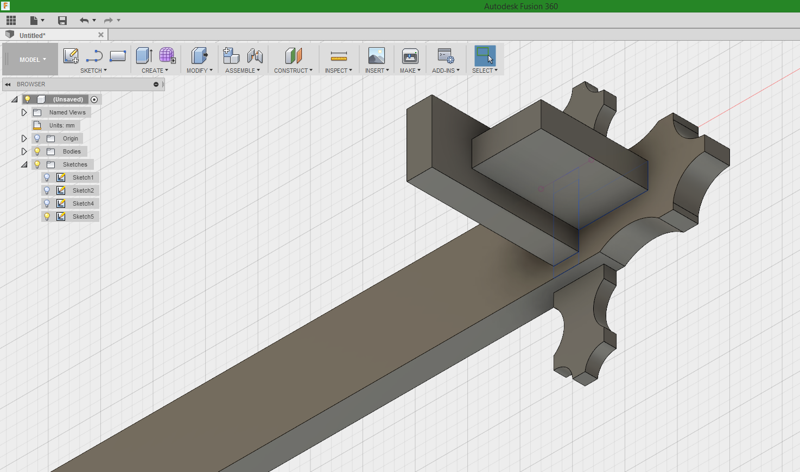Open the ADD-INS menu
Viewport: 800px width, 472px height.
click(x=446, y=71)
